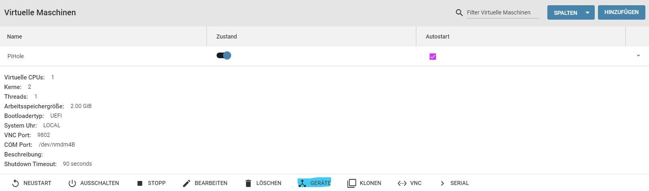This screenshot has height=191, width=649.
Task: Open the VNC connection icon
Action: coord(402,183)
